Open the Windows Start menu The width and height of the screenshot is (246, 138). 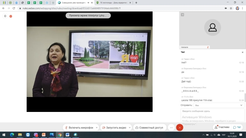[x=4, y=135]
